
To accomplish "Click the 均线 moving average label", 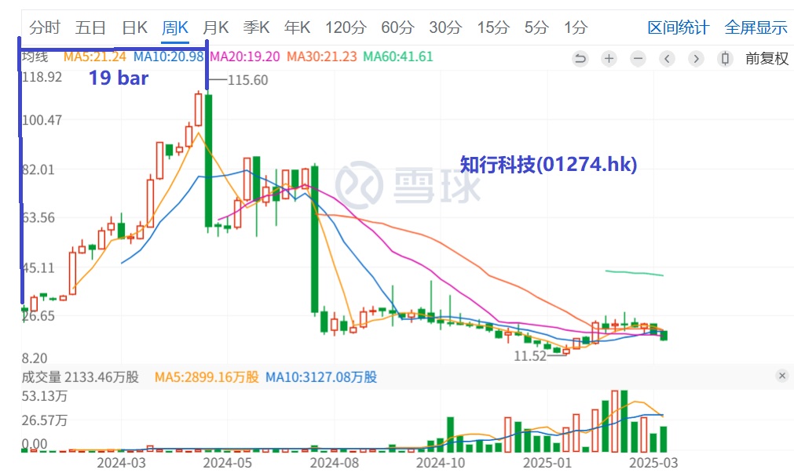I will [35, 56].
